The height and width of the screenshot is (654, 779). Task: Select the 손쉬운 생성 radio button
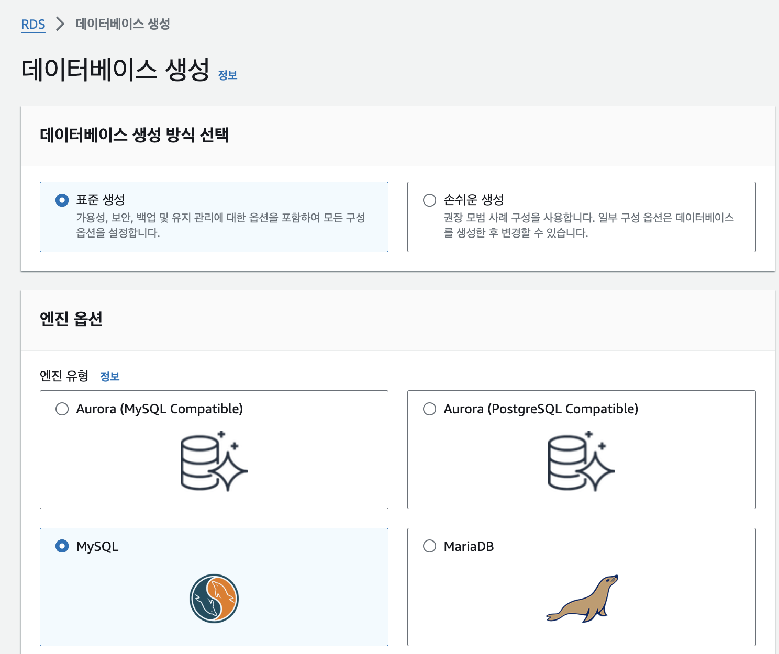429,200
